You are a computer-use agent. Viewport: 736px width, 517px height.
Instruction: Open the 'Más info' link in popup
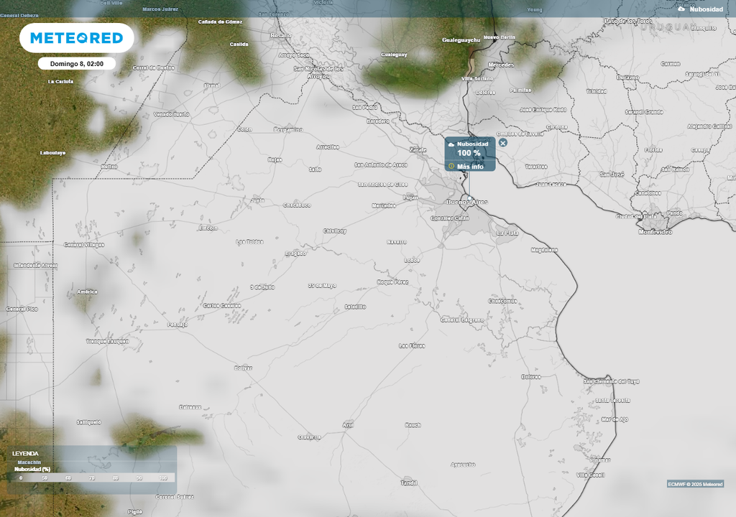(x=470, y=167)
